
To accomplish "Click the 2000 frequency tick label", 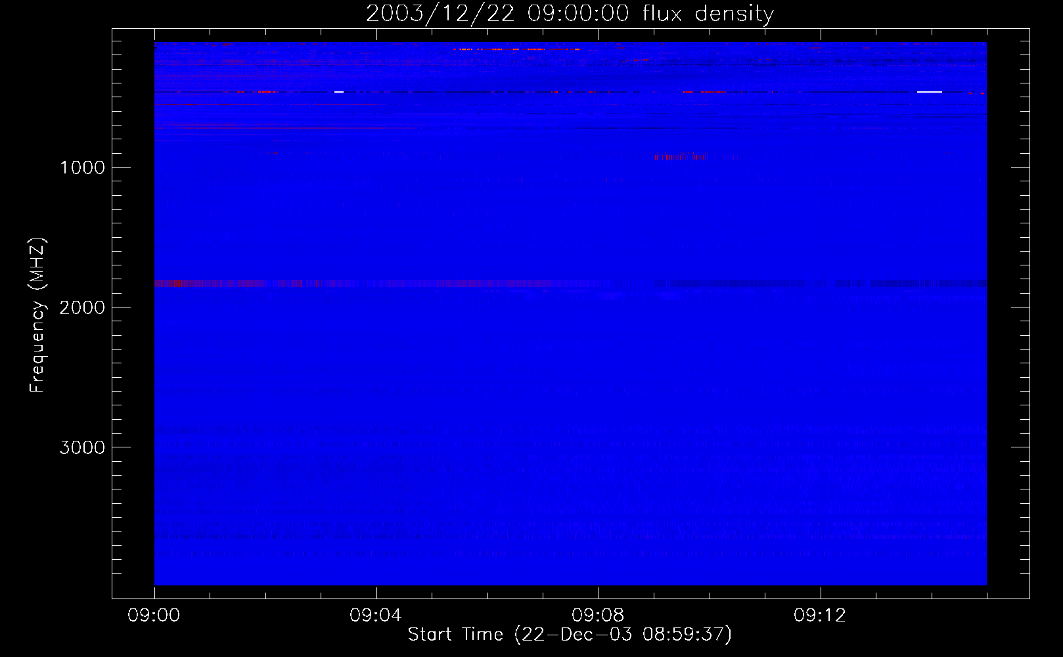I will tap(82, 307).
